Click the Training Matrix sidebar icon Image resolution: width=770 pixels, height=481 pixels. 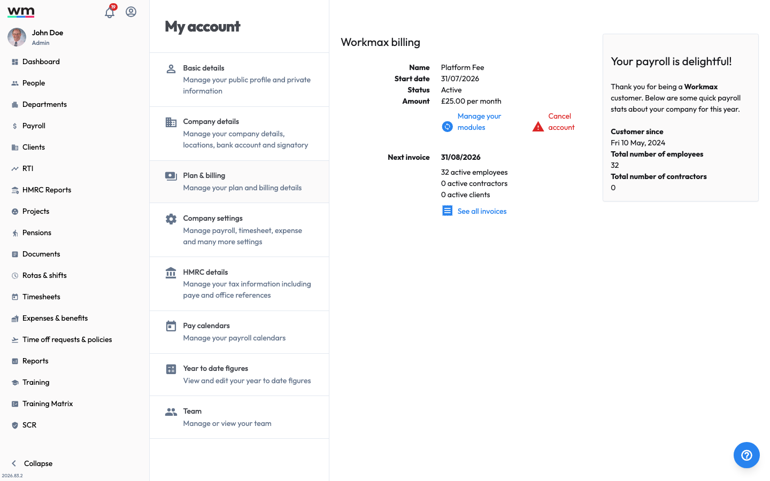[x=15, y=404]
